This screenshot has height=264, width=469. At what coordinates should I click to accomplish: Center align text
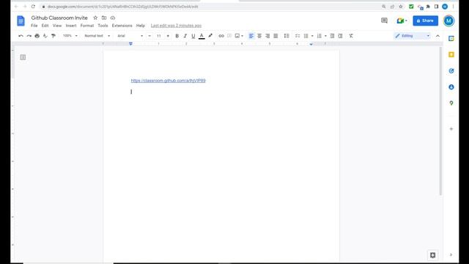click(x=259, y=36)
